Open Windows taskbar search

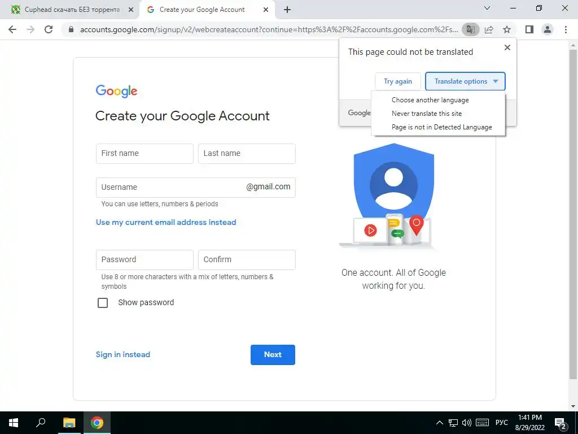point(41,423)
